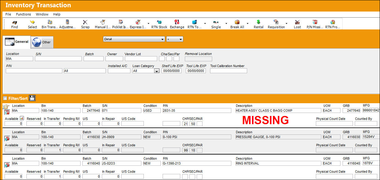
Task: Click the RTN From toolbar icon
Action: [x=333, y=22]
